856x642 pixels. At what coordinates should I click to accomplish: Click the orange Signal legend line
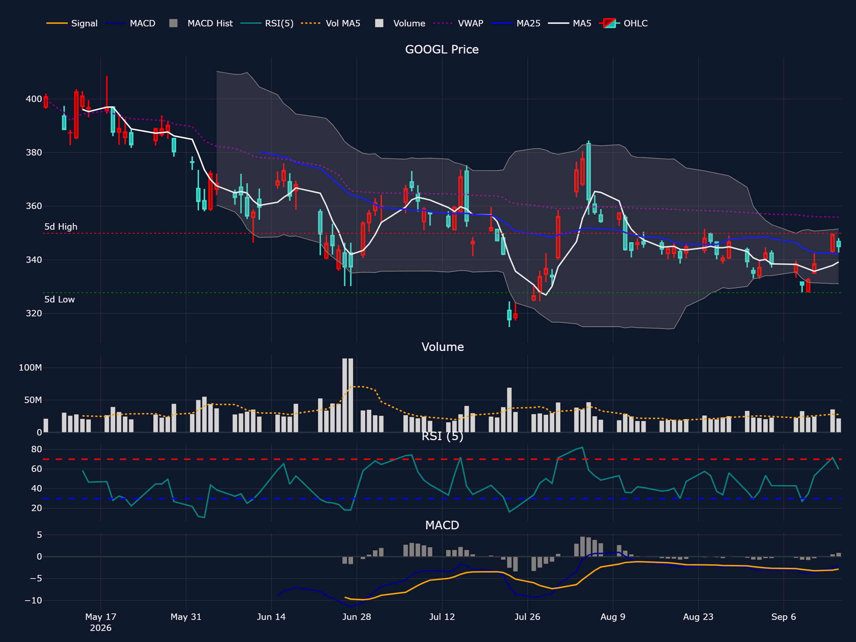tap(56, 23)
